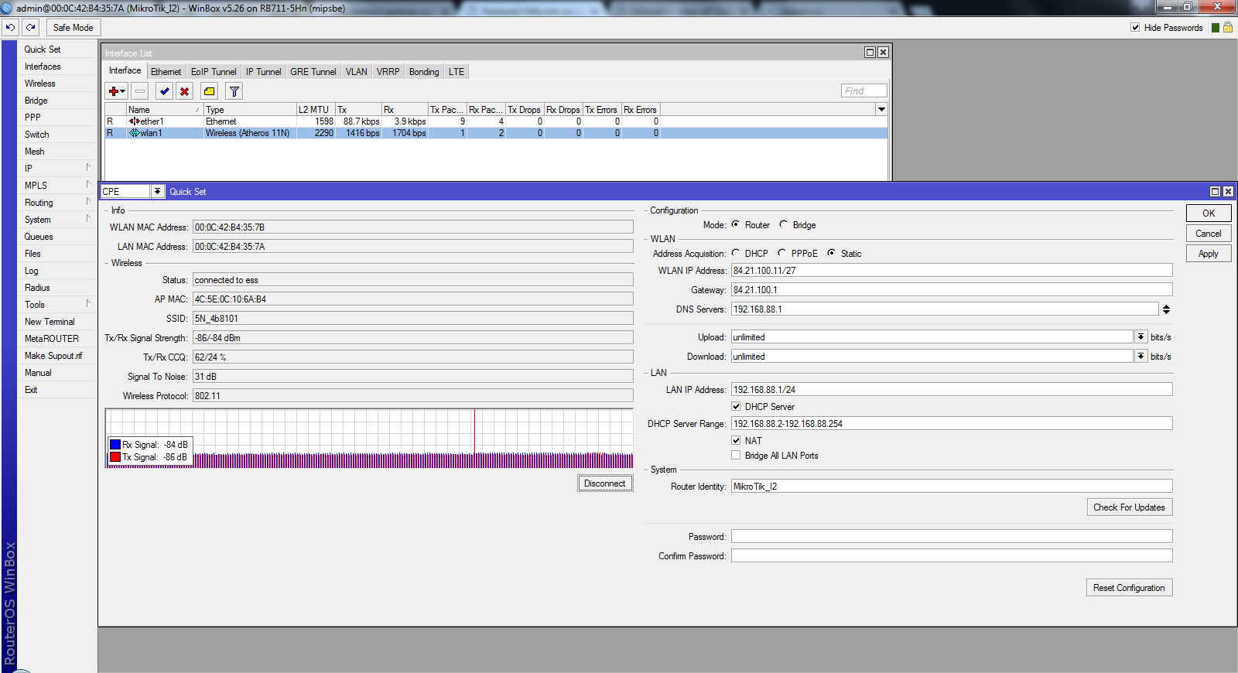Image resolution: width=1238 pixels, height=673 pixels.
Task: Open Wireless in the sidebar menu
Action: coord(40,83)
